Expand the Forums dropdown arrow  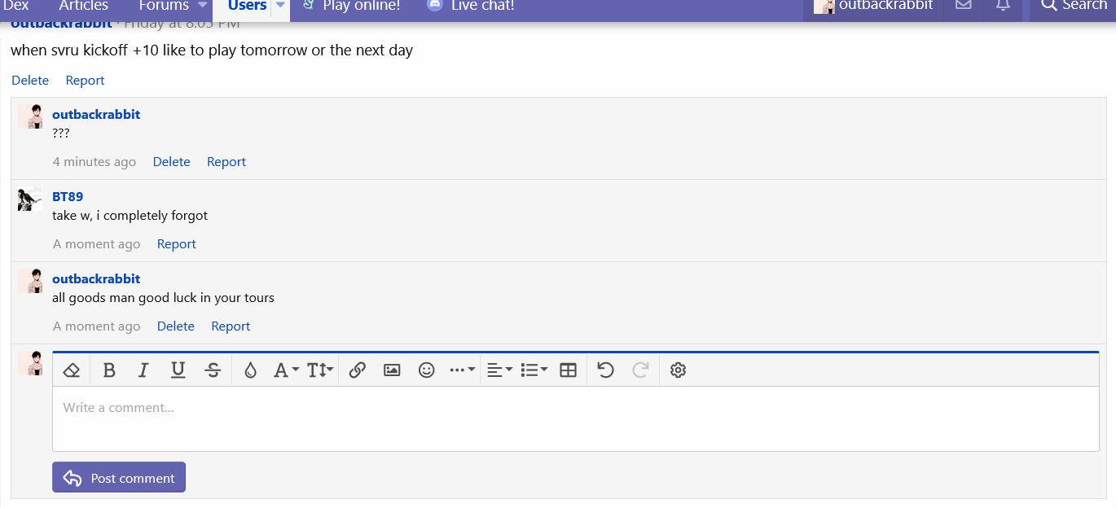203,7
